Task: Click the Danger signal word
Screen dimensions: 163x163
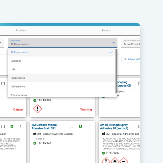Action: tap(18, 109)
